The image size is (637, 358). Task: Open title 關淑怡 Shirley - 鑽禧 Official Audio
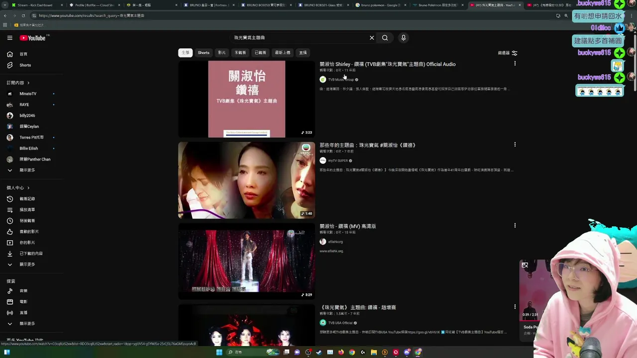coord(387,64)
